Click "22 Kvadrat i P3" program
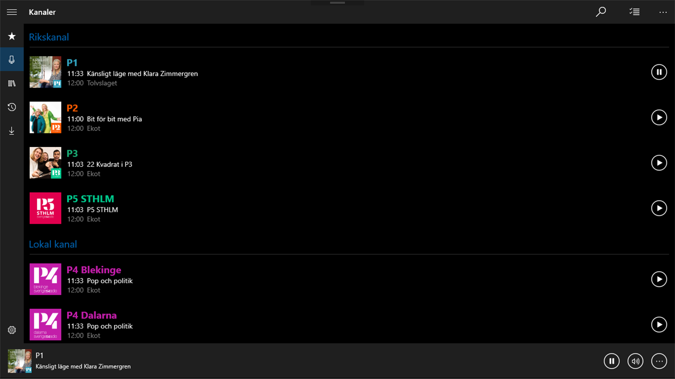Viewport: 675px width, 379px height. [x=110, y=164]
